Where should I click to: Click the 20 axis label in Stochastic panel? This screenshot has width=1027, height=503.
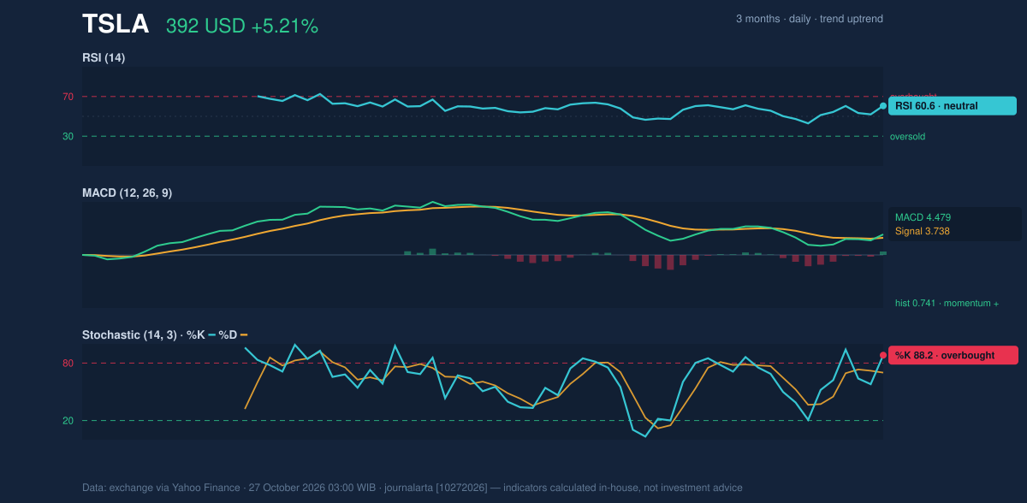click(x=68, y=421)
